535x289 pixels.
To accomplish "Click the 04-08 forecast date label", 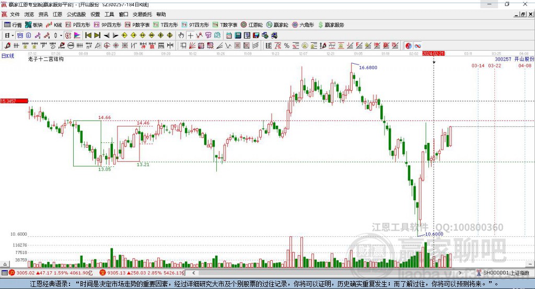I will 525,65.
